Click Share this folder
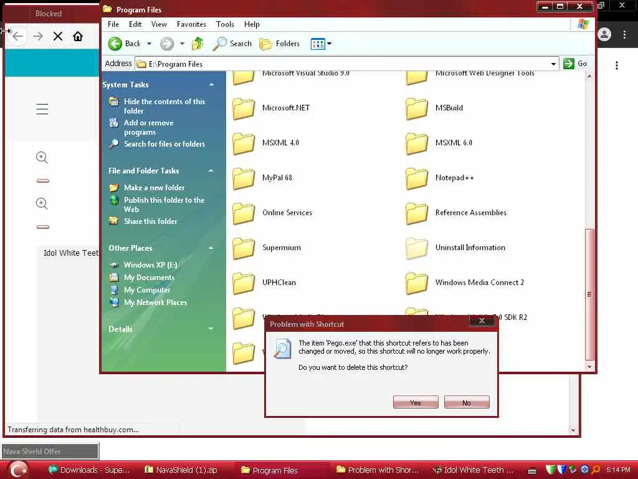This screenshot has width=638, height=479. (151, 221)
